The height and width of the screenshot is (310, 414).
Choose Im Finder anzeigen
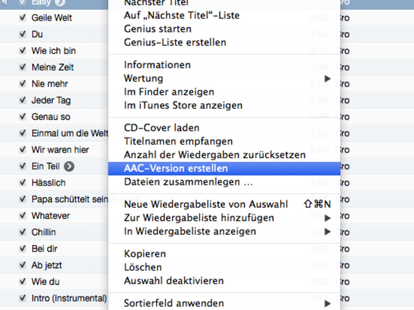coord(169,92)
